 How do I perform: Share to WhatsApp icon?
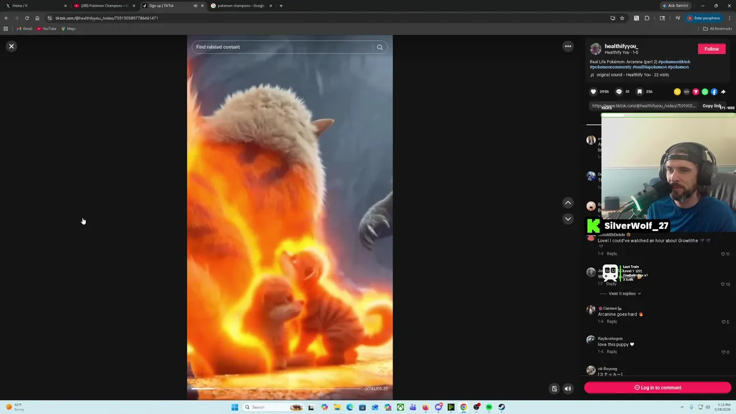(705, 91)
